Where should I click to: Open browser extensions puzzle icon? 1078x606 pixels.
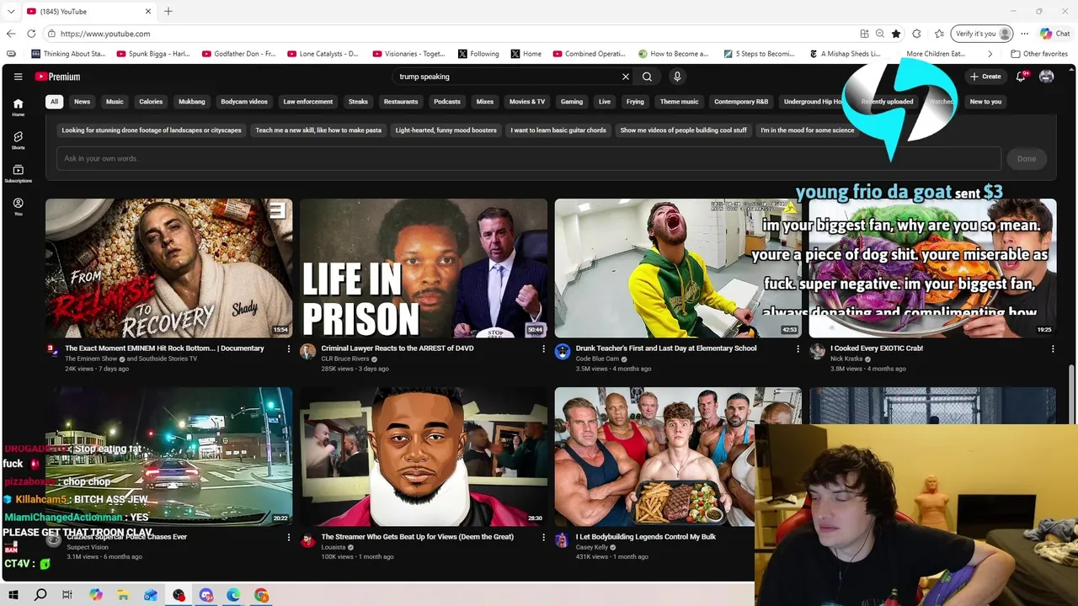pyautogui.click(x=916, y=34)
